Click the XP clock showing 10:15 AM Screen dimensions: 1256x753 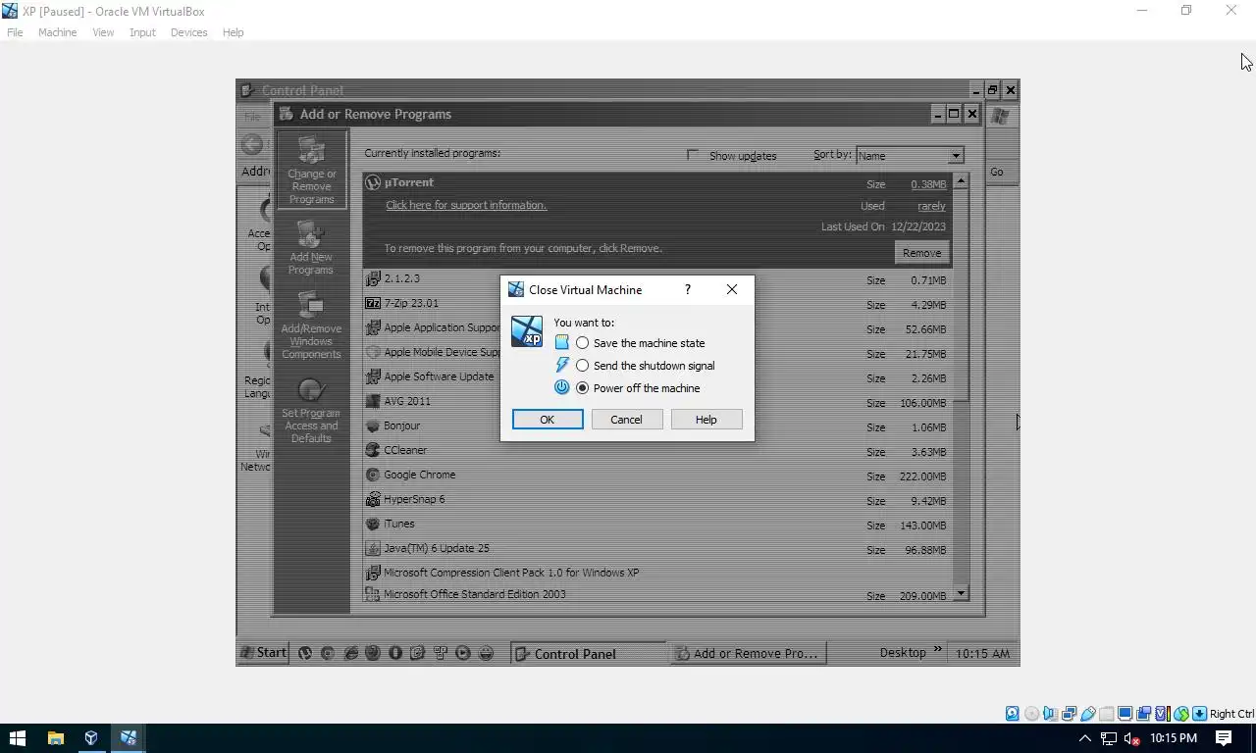point(982,653)
